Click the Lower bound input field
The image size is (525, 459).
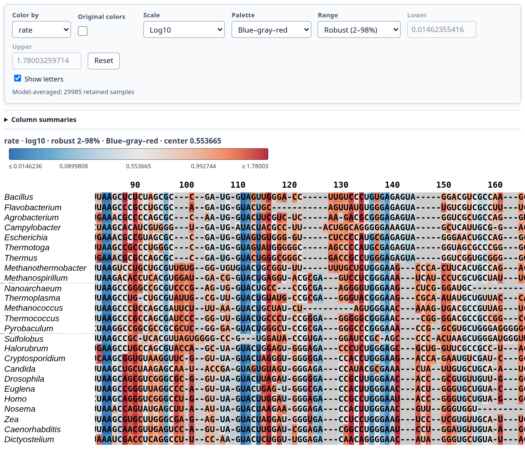(x=442, y=29)
